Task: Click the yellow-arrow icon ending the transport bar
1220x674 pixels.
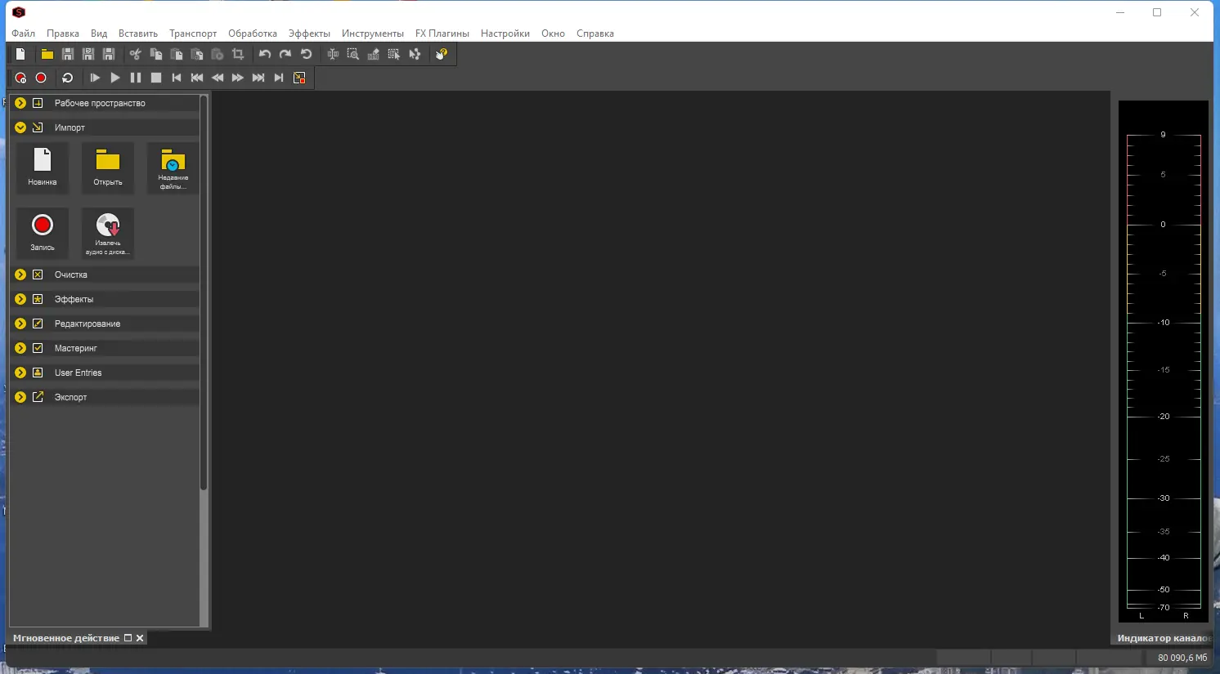Action: pyautogui.click(x=299, y=78)
